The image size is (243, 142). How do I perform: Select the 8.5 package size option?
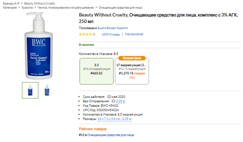pyautogui.click(x=96, y=71)
